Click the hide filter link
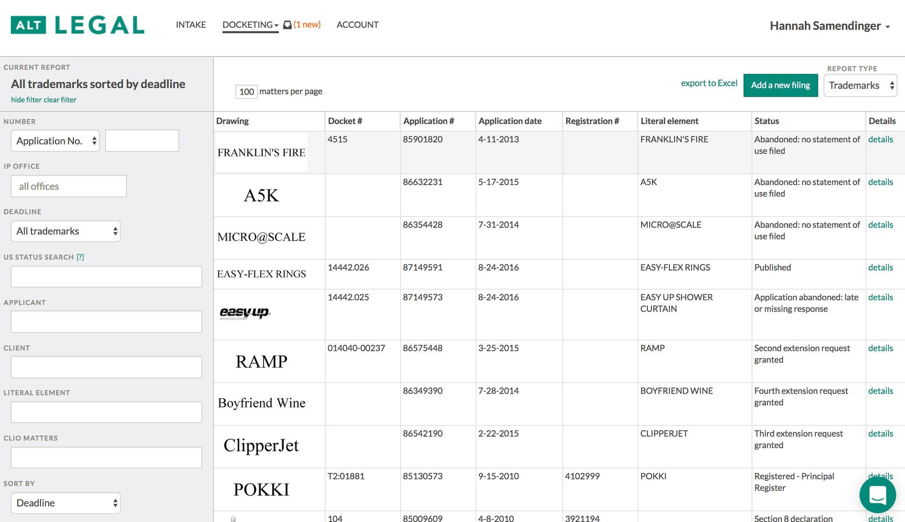The image size is (905, 522). click(x=26, y=100)
